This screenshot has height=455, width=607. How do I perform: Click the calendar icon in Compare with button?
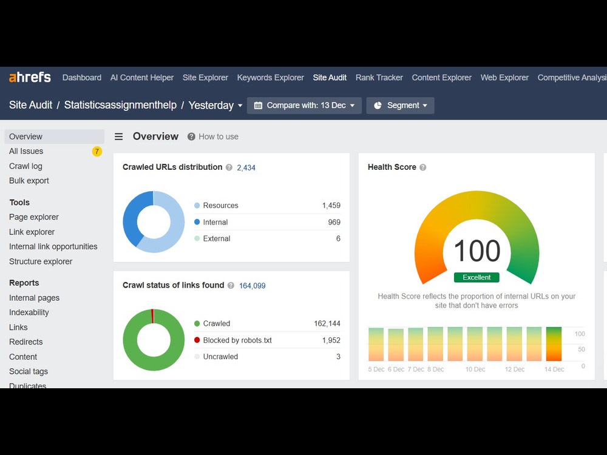click(258, 105)
